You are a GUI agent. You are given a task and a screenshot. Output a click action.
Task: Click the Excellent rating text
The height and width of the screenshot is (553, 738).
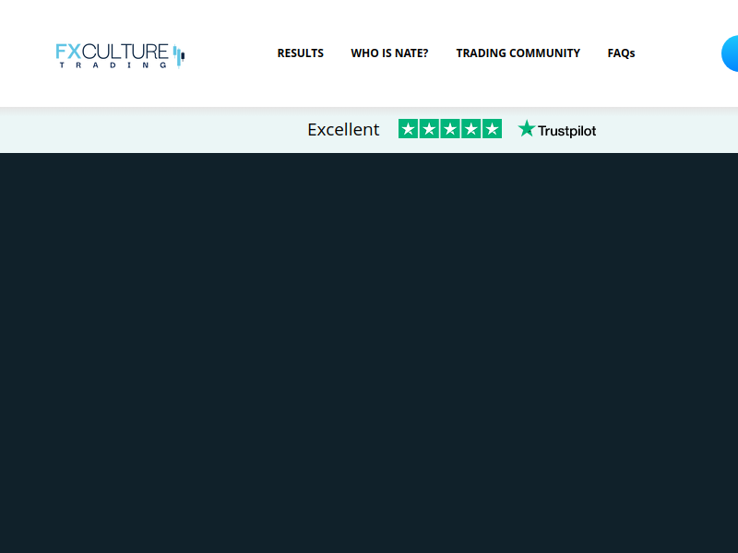(x=343, y=129)
